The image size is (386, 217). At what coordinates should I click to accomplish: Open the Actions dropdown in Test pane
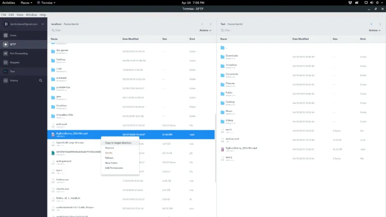coord(375,30)
